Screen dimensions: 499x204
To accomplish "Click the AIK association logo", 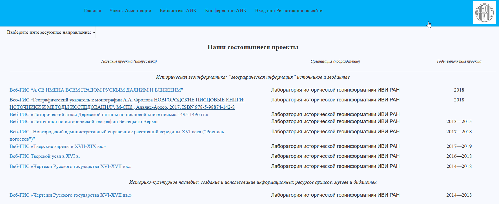I will [x=484, y=12].
